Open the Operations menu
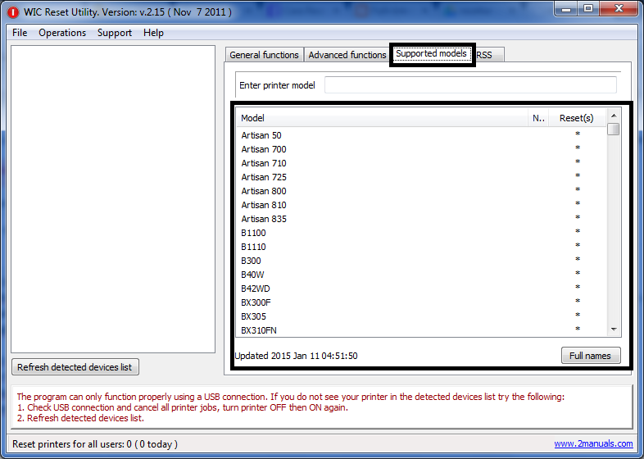Screen dimensions: 644x459 pos(62,33)
